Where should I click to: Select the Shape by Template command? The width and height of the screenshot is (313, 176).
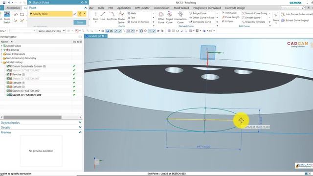point(253,22)
